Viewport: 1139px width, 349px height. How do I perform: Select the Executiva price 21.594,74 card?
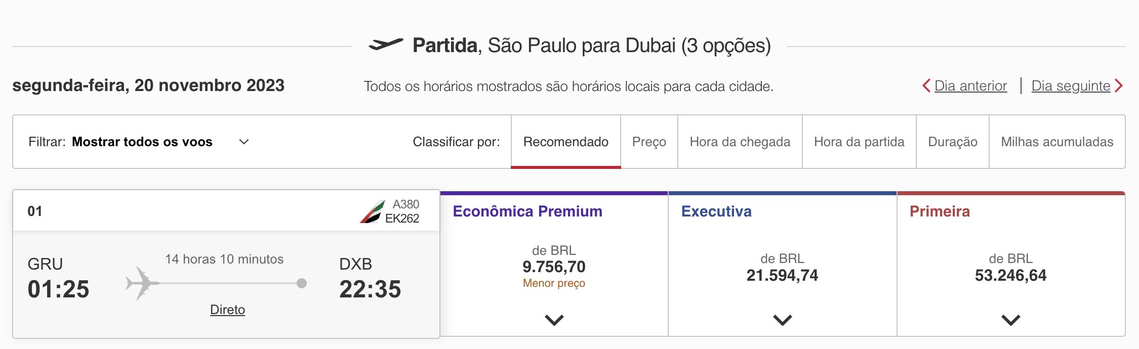tap(783, 264)
